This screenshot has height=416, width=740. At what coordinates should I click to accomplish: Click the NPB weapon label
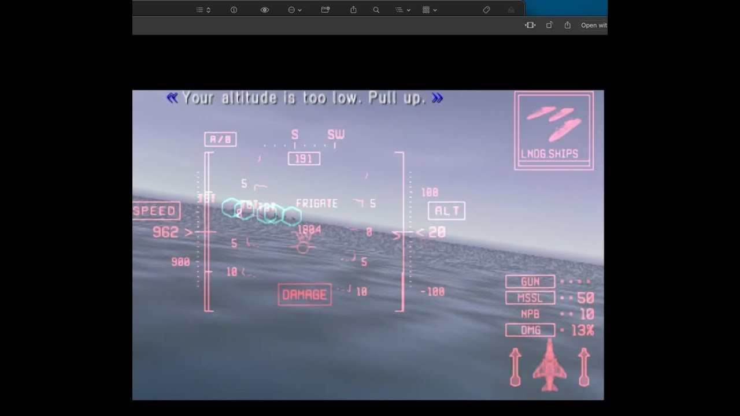pos(530,314)
